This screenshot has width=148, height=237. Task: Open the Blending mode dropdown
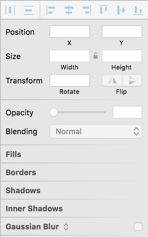click(96, 131)
